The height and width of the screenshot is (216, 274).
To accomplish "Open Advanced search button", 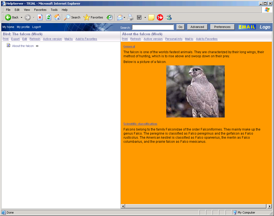I will (197, 27).
